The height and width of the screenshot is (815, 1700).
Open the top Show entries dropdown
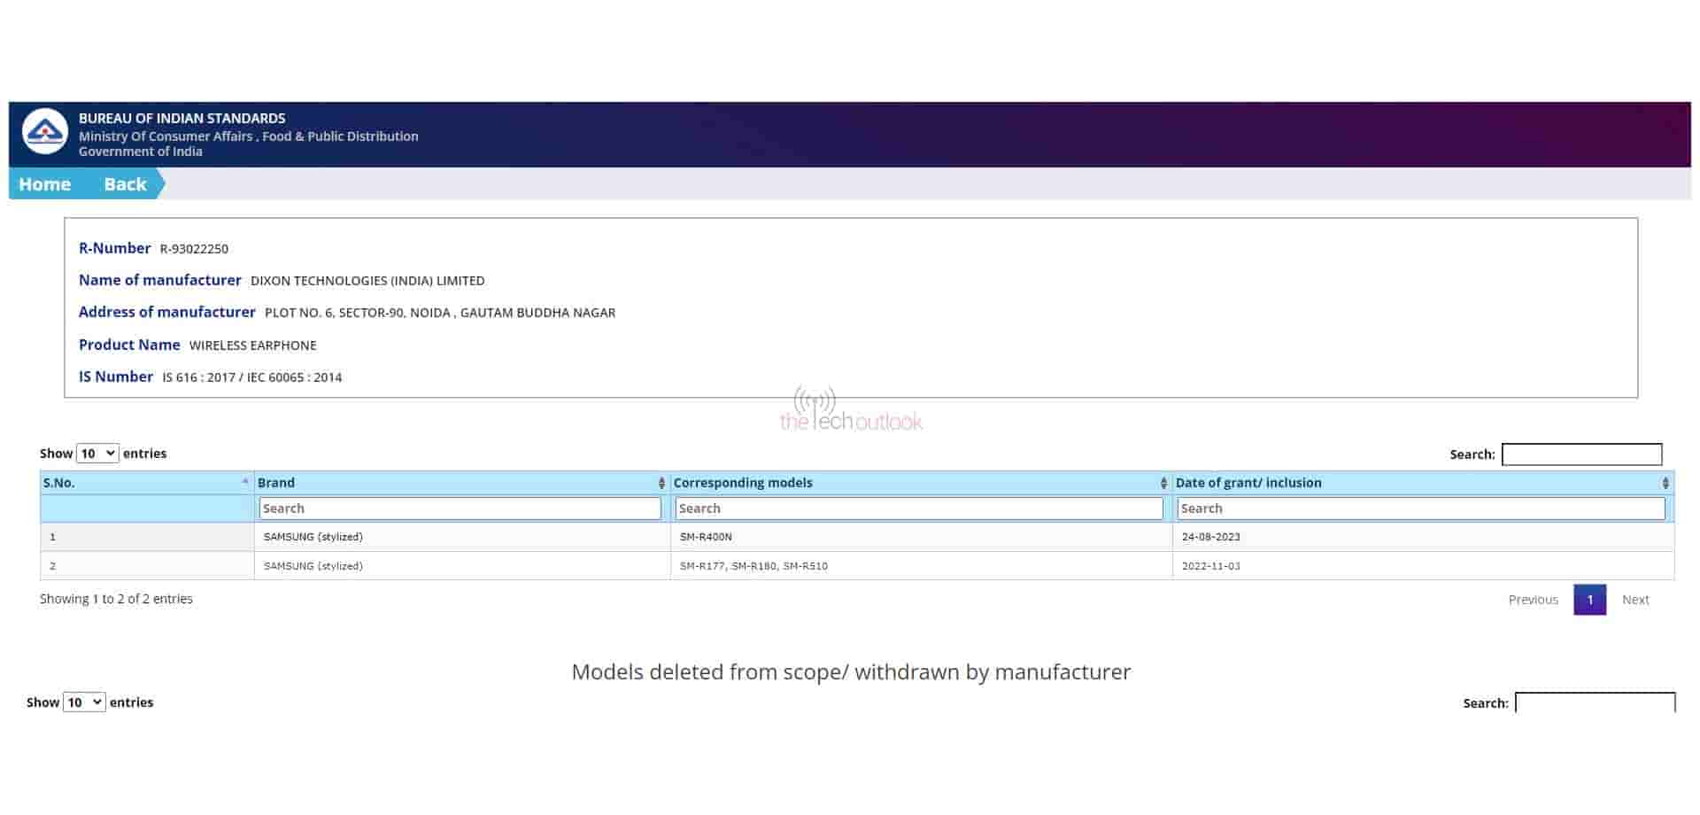(97, 454)
